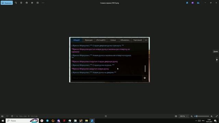Switch the РУС input language indicator
Screen dimensions: 219x123
tap(203, 121)
